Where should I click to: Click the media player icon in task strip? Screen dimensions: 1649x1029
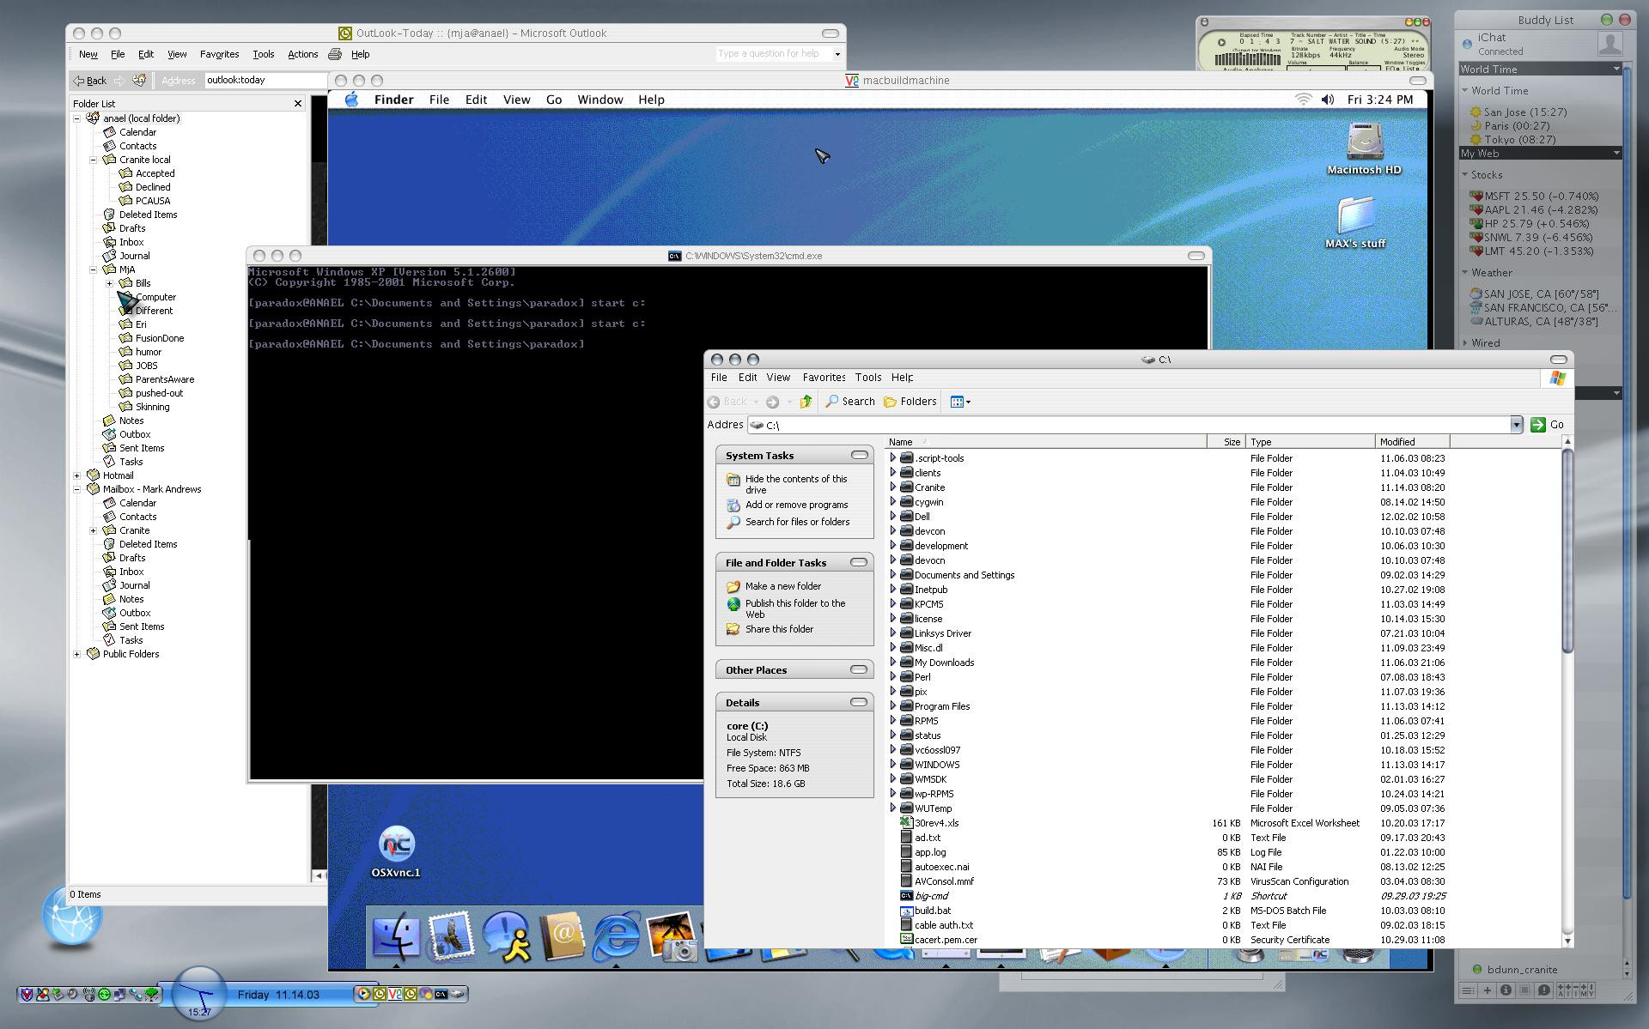click(364, 994)
